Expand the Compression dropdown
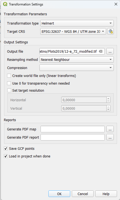 point(76,68)
